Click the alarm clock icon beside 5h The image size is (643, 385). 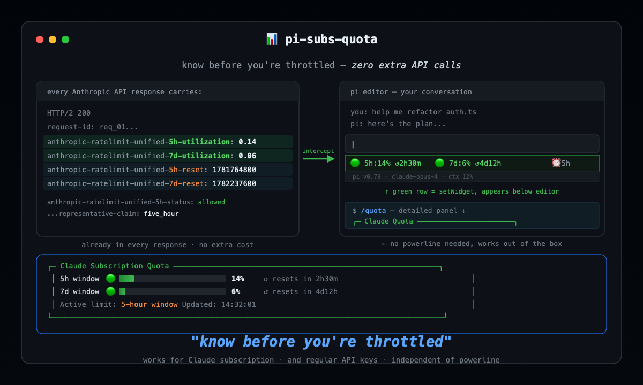tap(556, 163)
